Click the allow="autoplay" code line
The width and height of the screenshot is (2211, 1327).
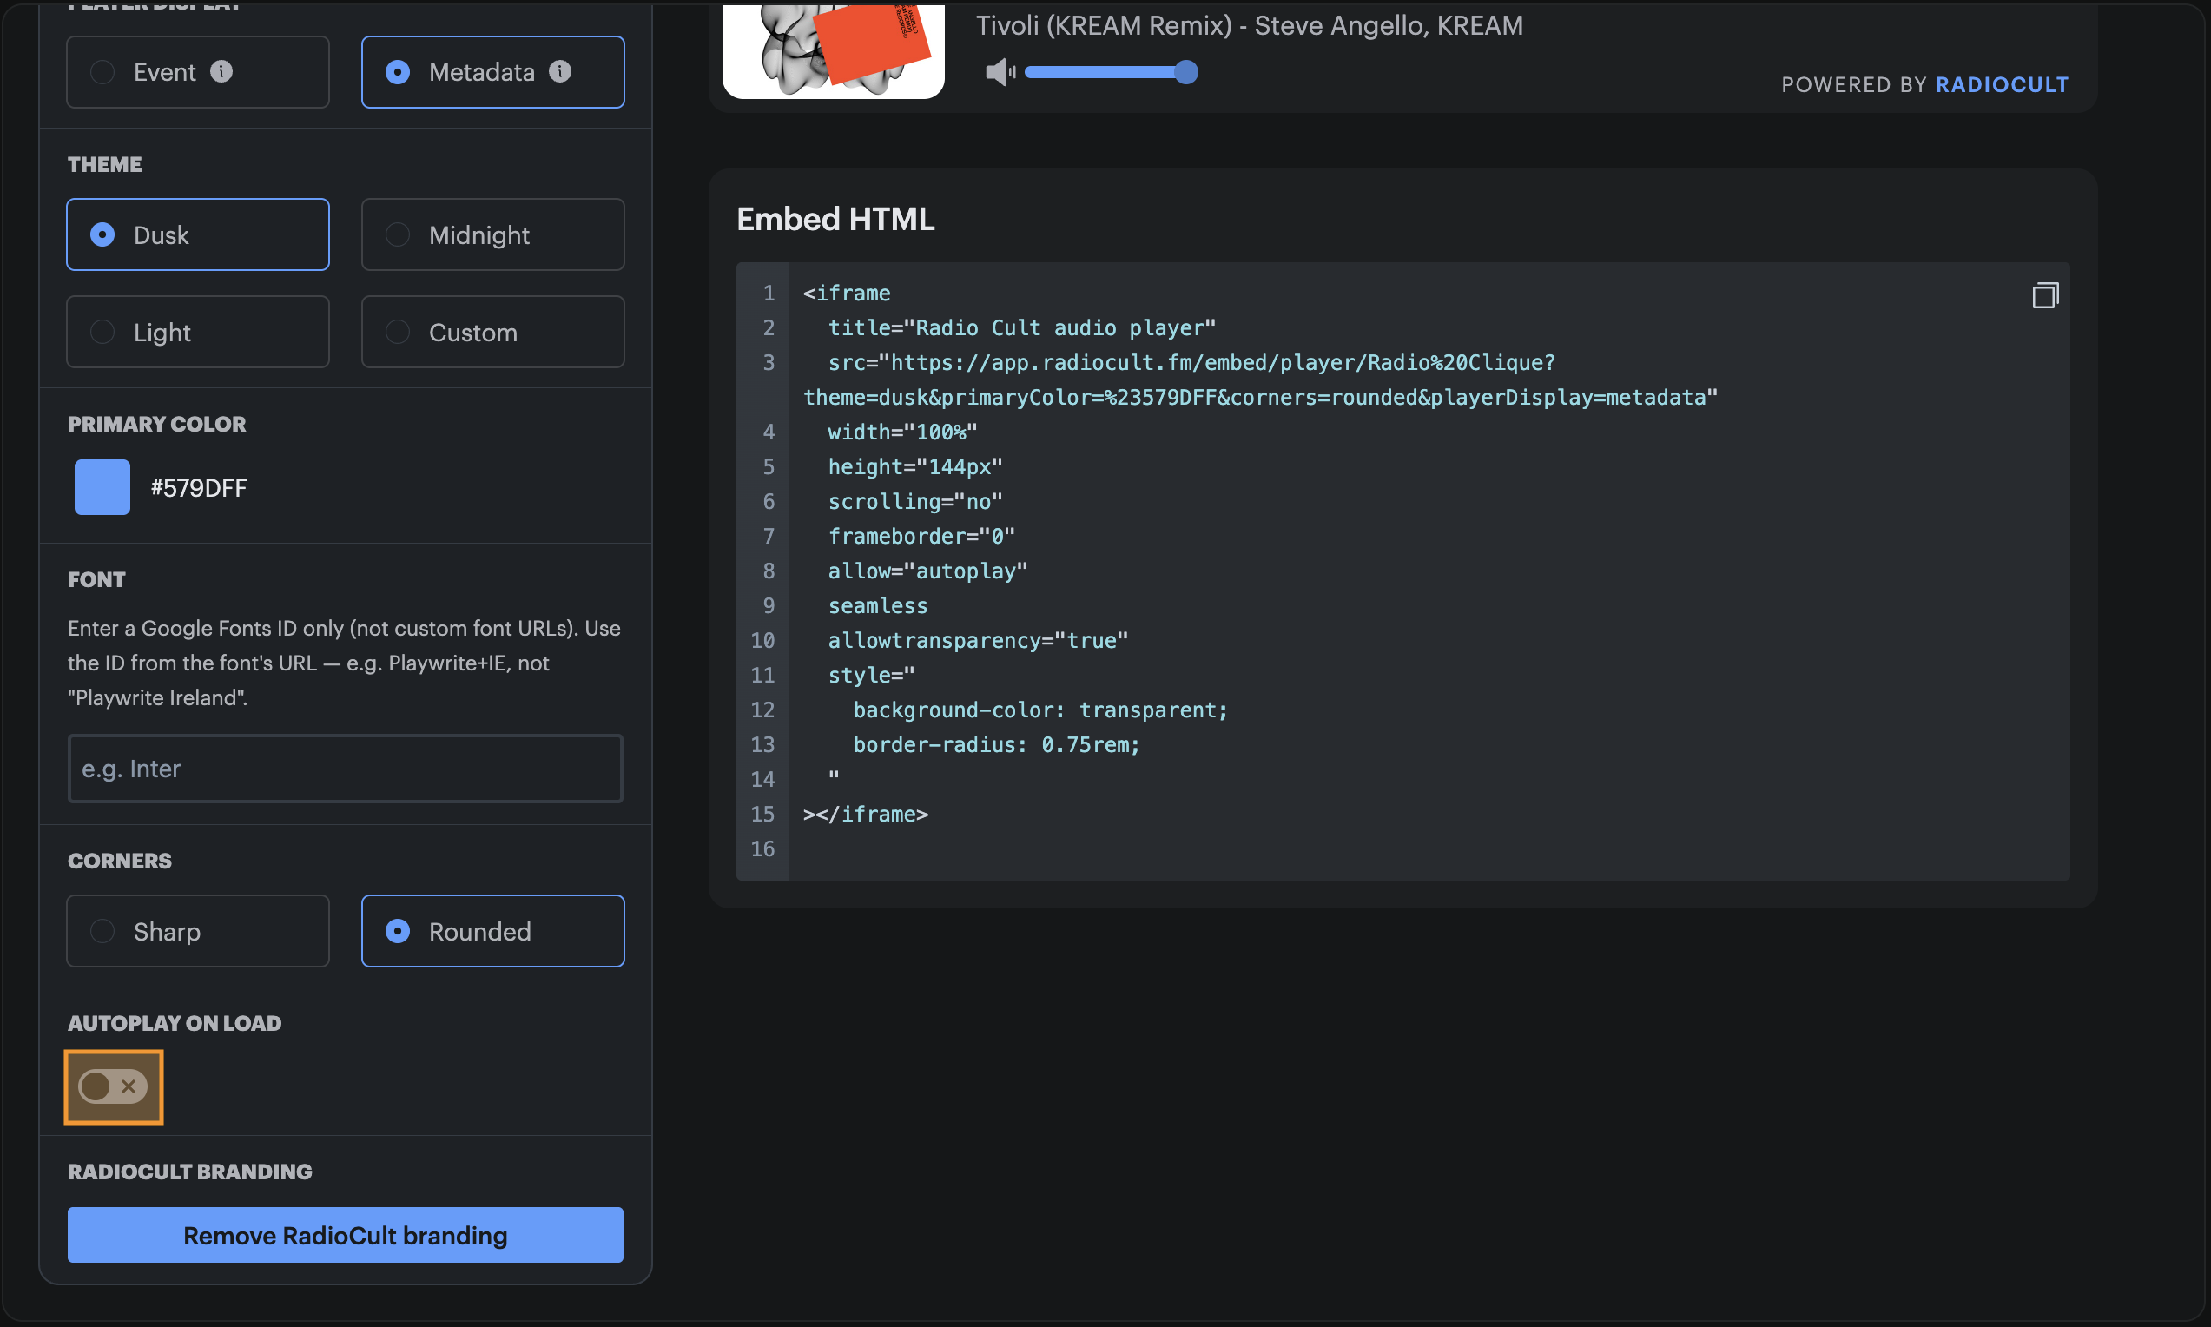pyautogui.click(x=928, y=571)
